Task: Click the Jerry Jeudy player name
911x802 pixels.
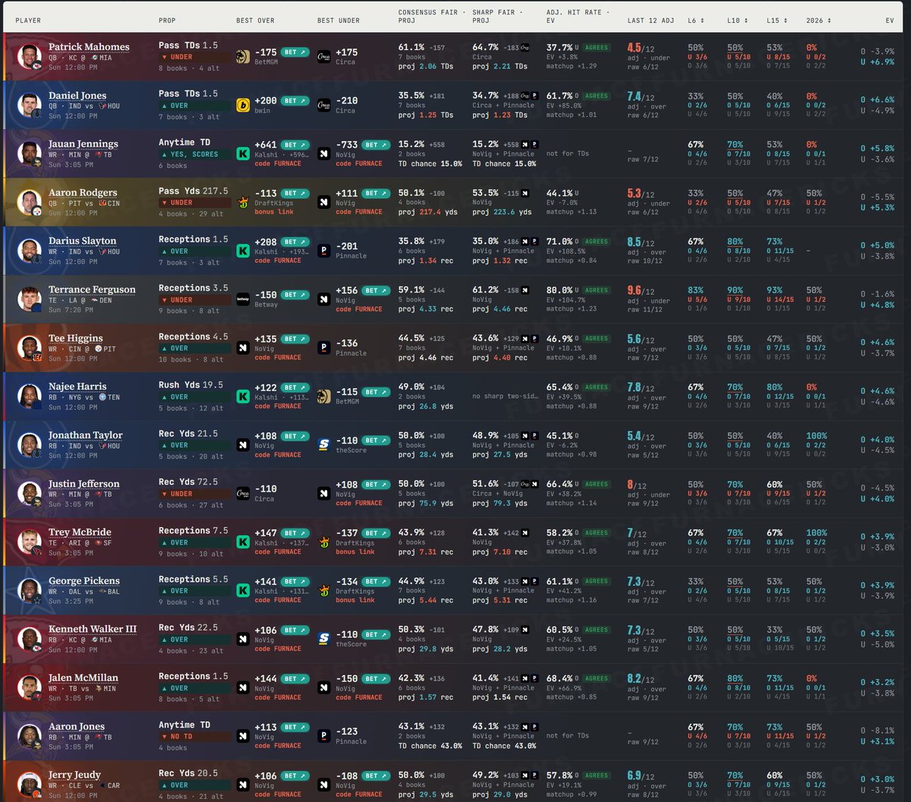Action: pyautogui.click(x=74, y=775)
